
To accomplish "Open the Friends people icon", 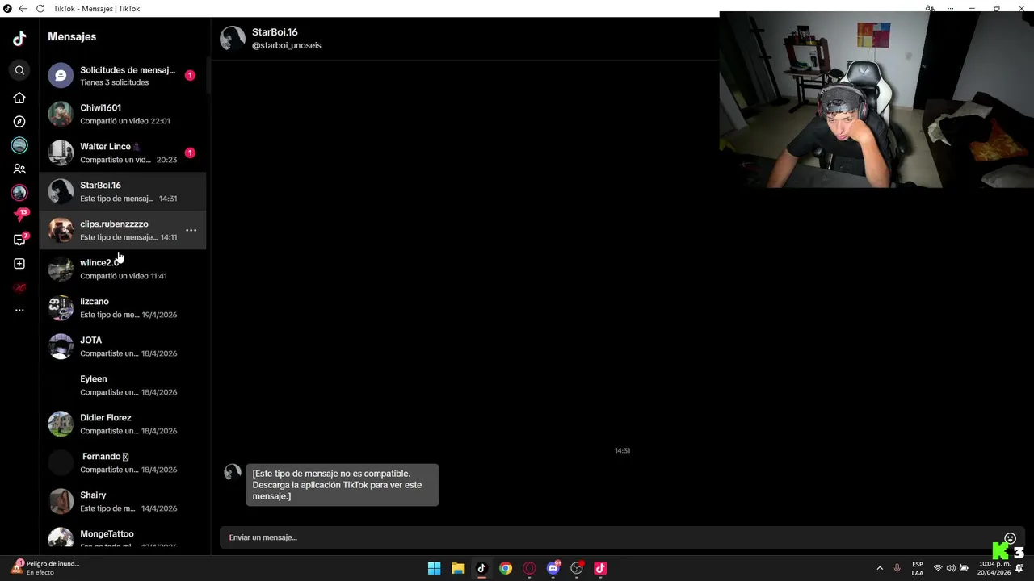I will pyautogui.click(x=19, y=169).
